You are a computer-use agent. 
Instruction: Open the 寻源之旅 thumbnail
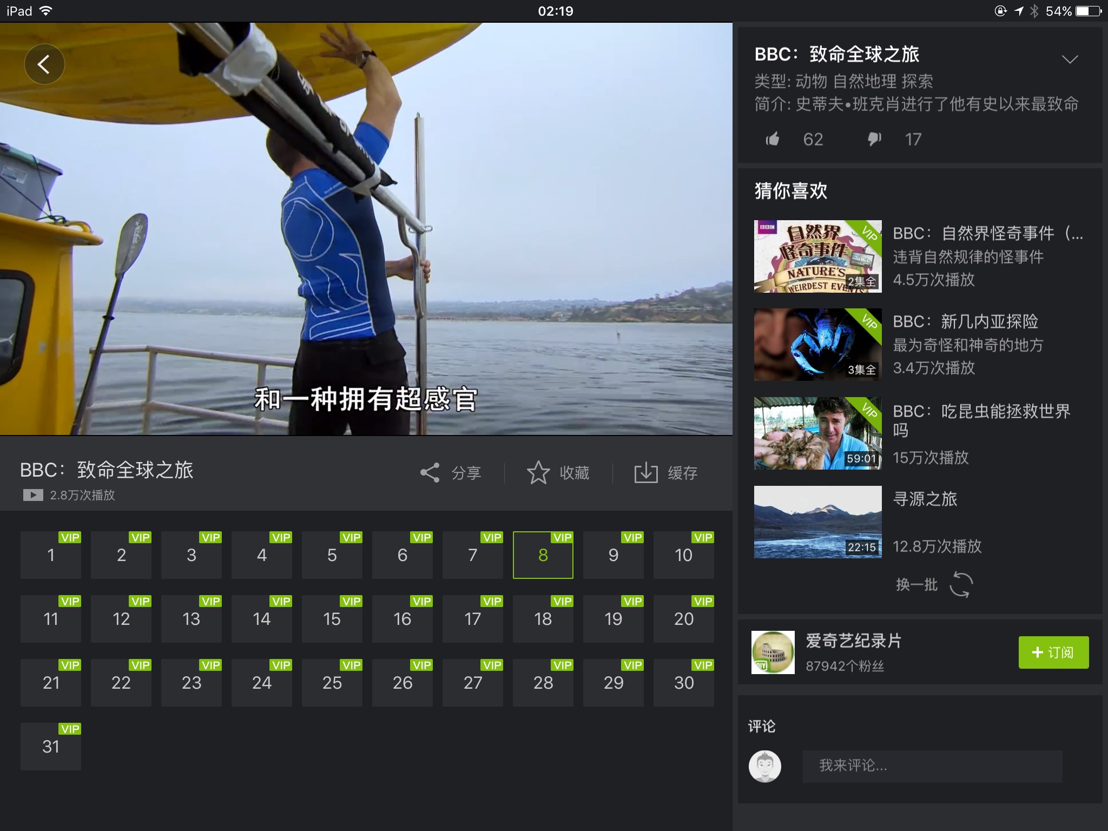(x=818, y=522)
